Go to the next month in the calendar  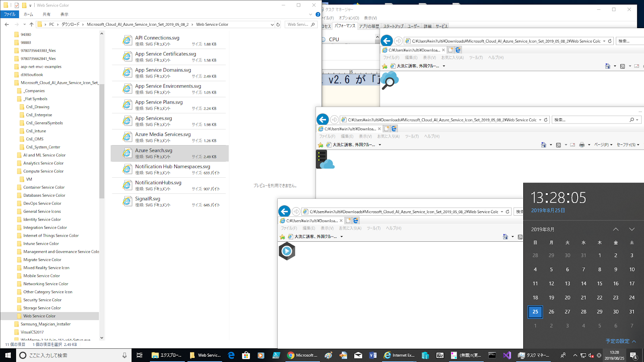pos(632,229)
